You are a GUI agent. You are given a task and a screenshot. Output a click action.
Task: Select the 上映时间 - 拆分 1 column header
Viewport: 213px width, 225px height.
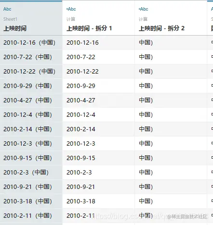click(x=89, y=28)
